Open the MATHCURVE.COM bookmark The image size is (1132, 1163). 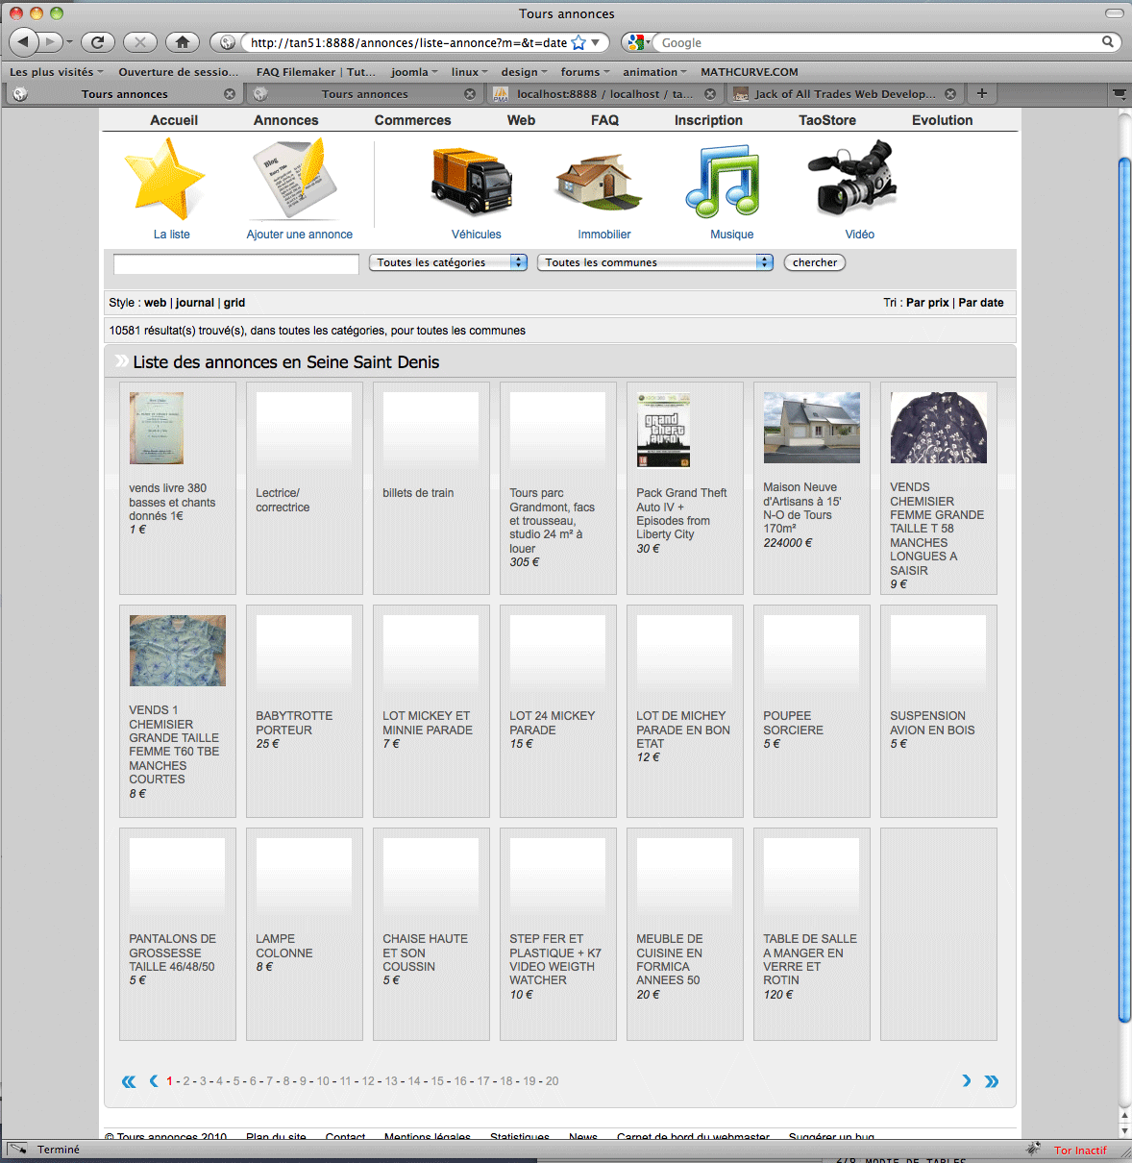click(x=750, y=72)
